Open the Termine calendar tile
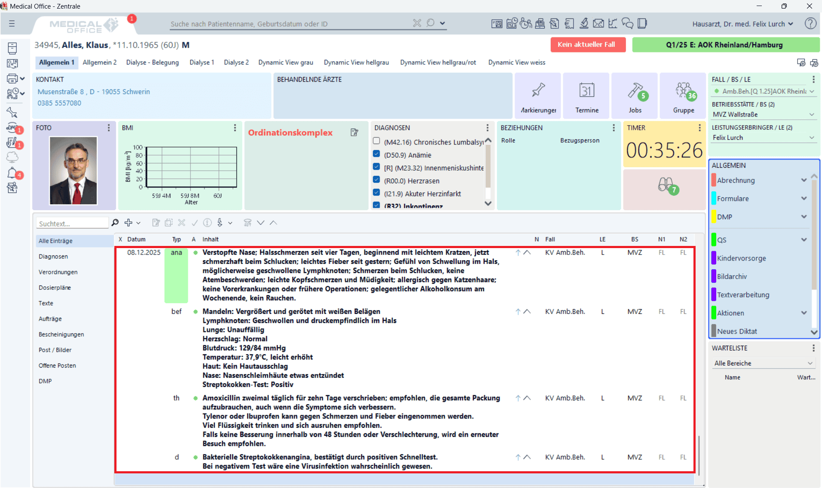Viewport: 822px width, 488px height. [586, 96]
